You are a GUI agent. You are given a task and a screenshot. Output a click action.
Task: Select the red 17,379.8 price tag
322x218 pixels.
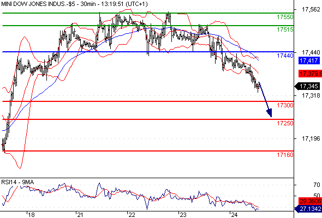click(x=311, y=74)
